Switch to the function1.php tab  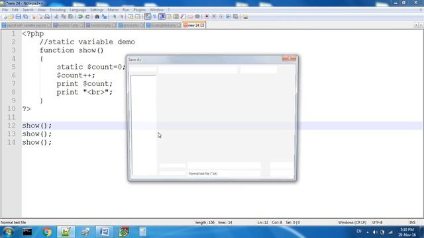pos(68,25)
